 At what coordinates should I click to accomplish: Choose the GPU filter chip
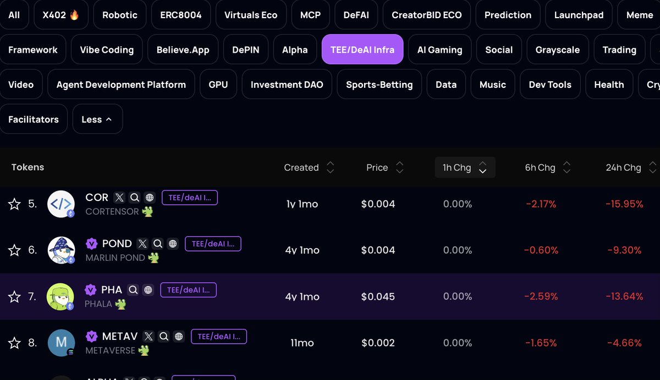pos(218,85)
